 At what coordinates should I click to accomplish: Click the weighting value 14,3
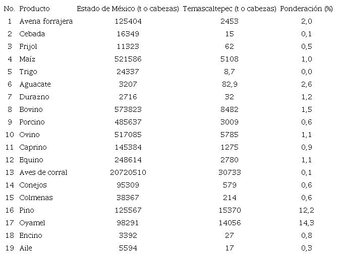point(306,223)
